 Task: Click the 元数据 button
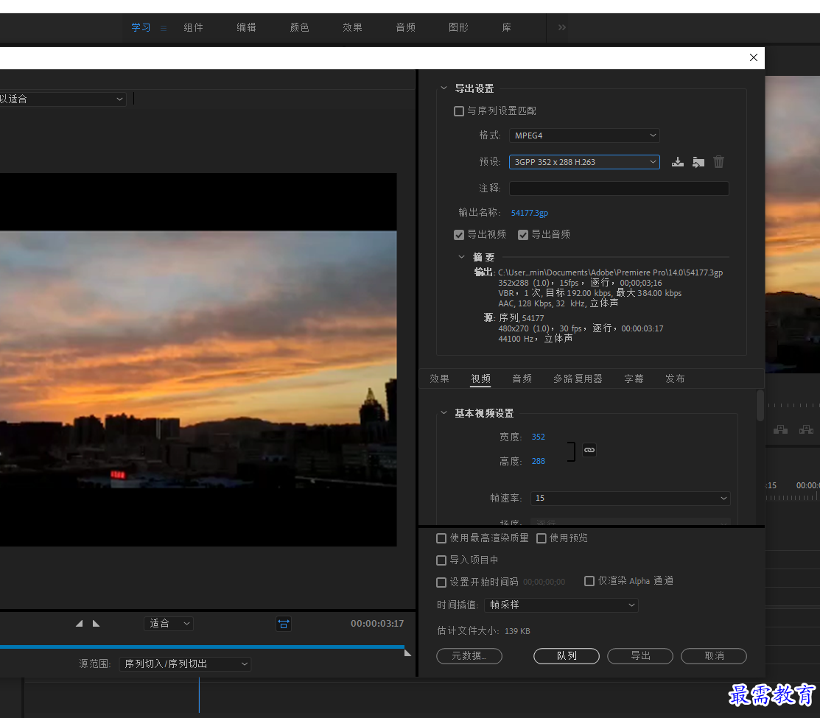point(469,656)
